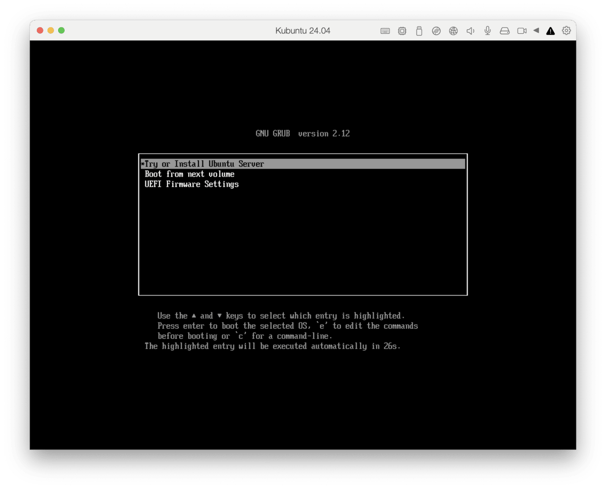
Task: Open the hard disk drive icon
Action: click(x=504, y=31)
